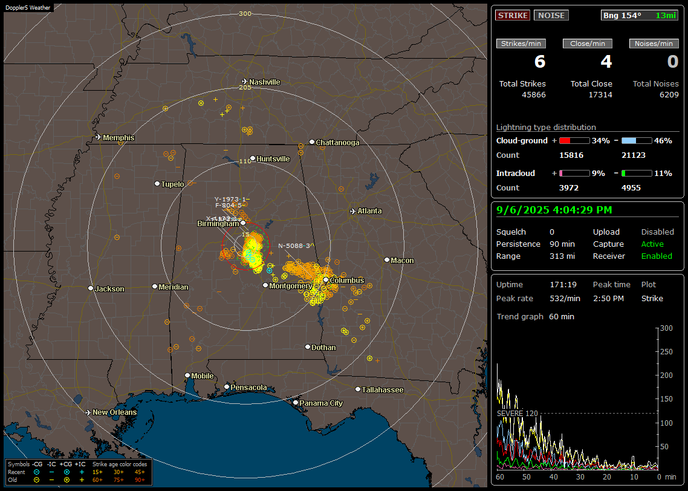Click the positive cloud-ground count 15816
Screen dimensions: 688x491
pyautogui.click(x=571, y=155)
